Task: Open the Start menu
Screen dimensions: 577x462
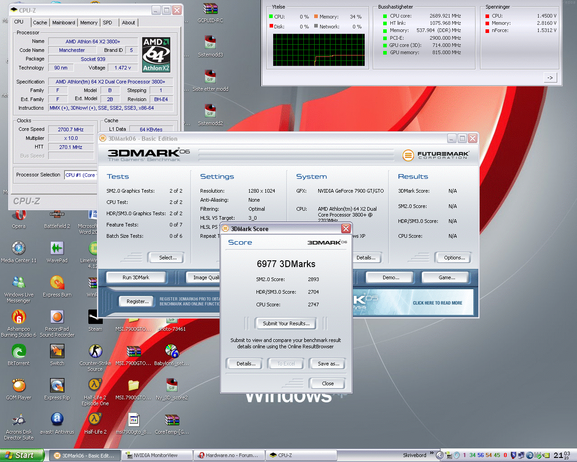Action: pyautogui.click(x=22, y=455)
